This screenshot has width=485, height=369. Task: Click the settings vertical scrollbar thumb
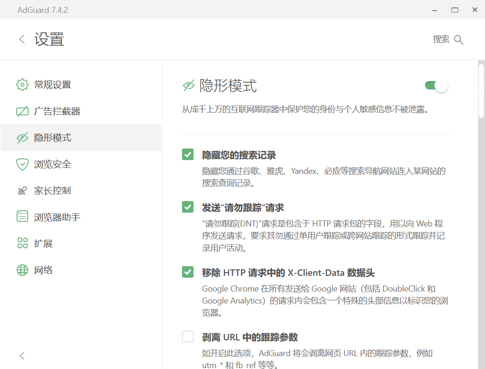tap(481, 91)
